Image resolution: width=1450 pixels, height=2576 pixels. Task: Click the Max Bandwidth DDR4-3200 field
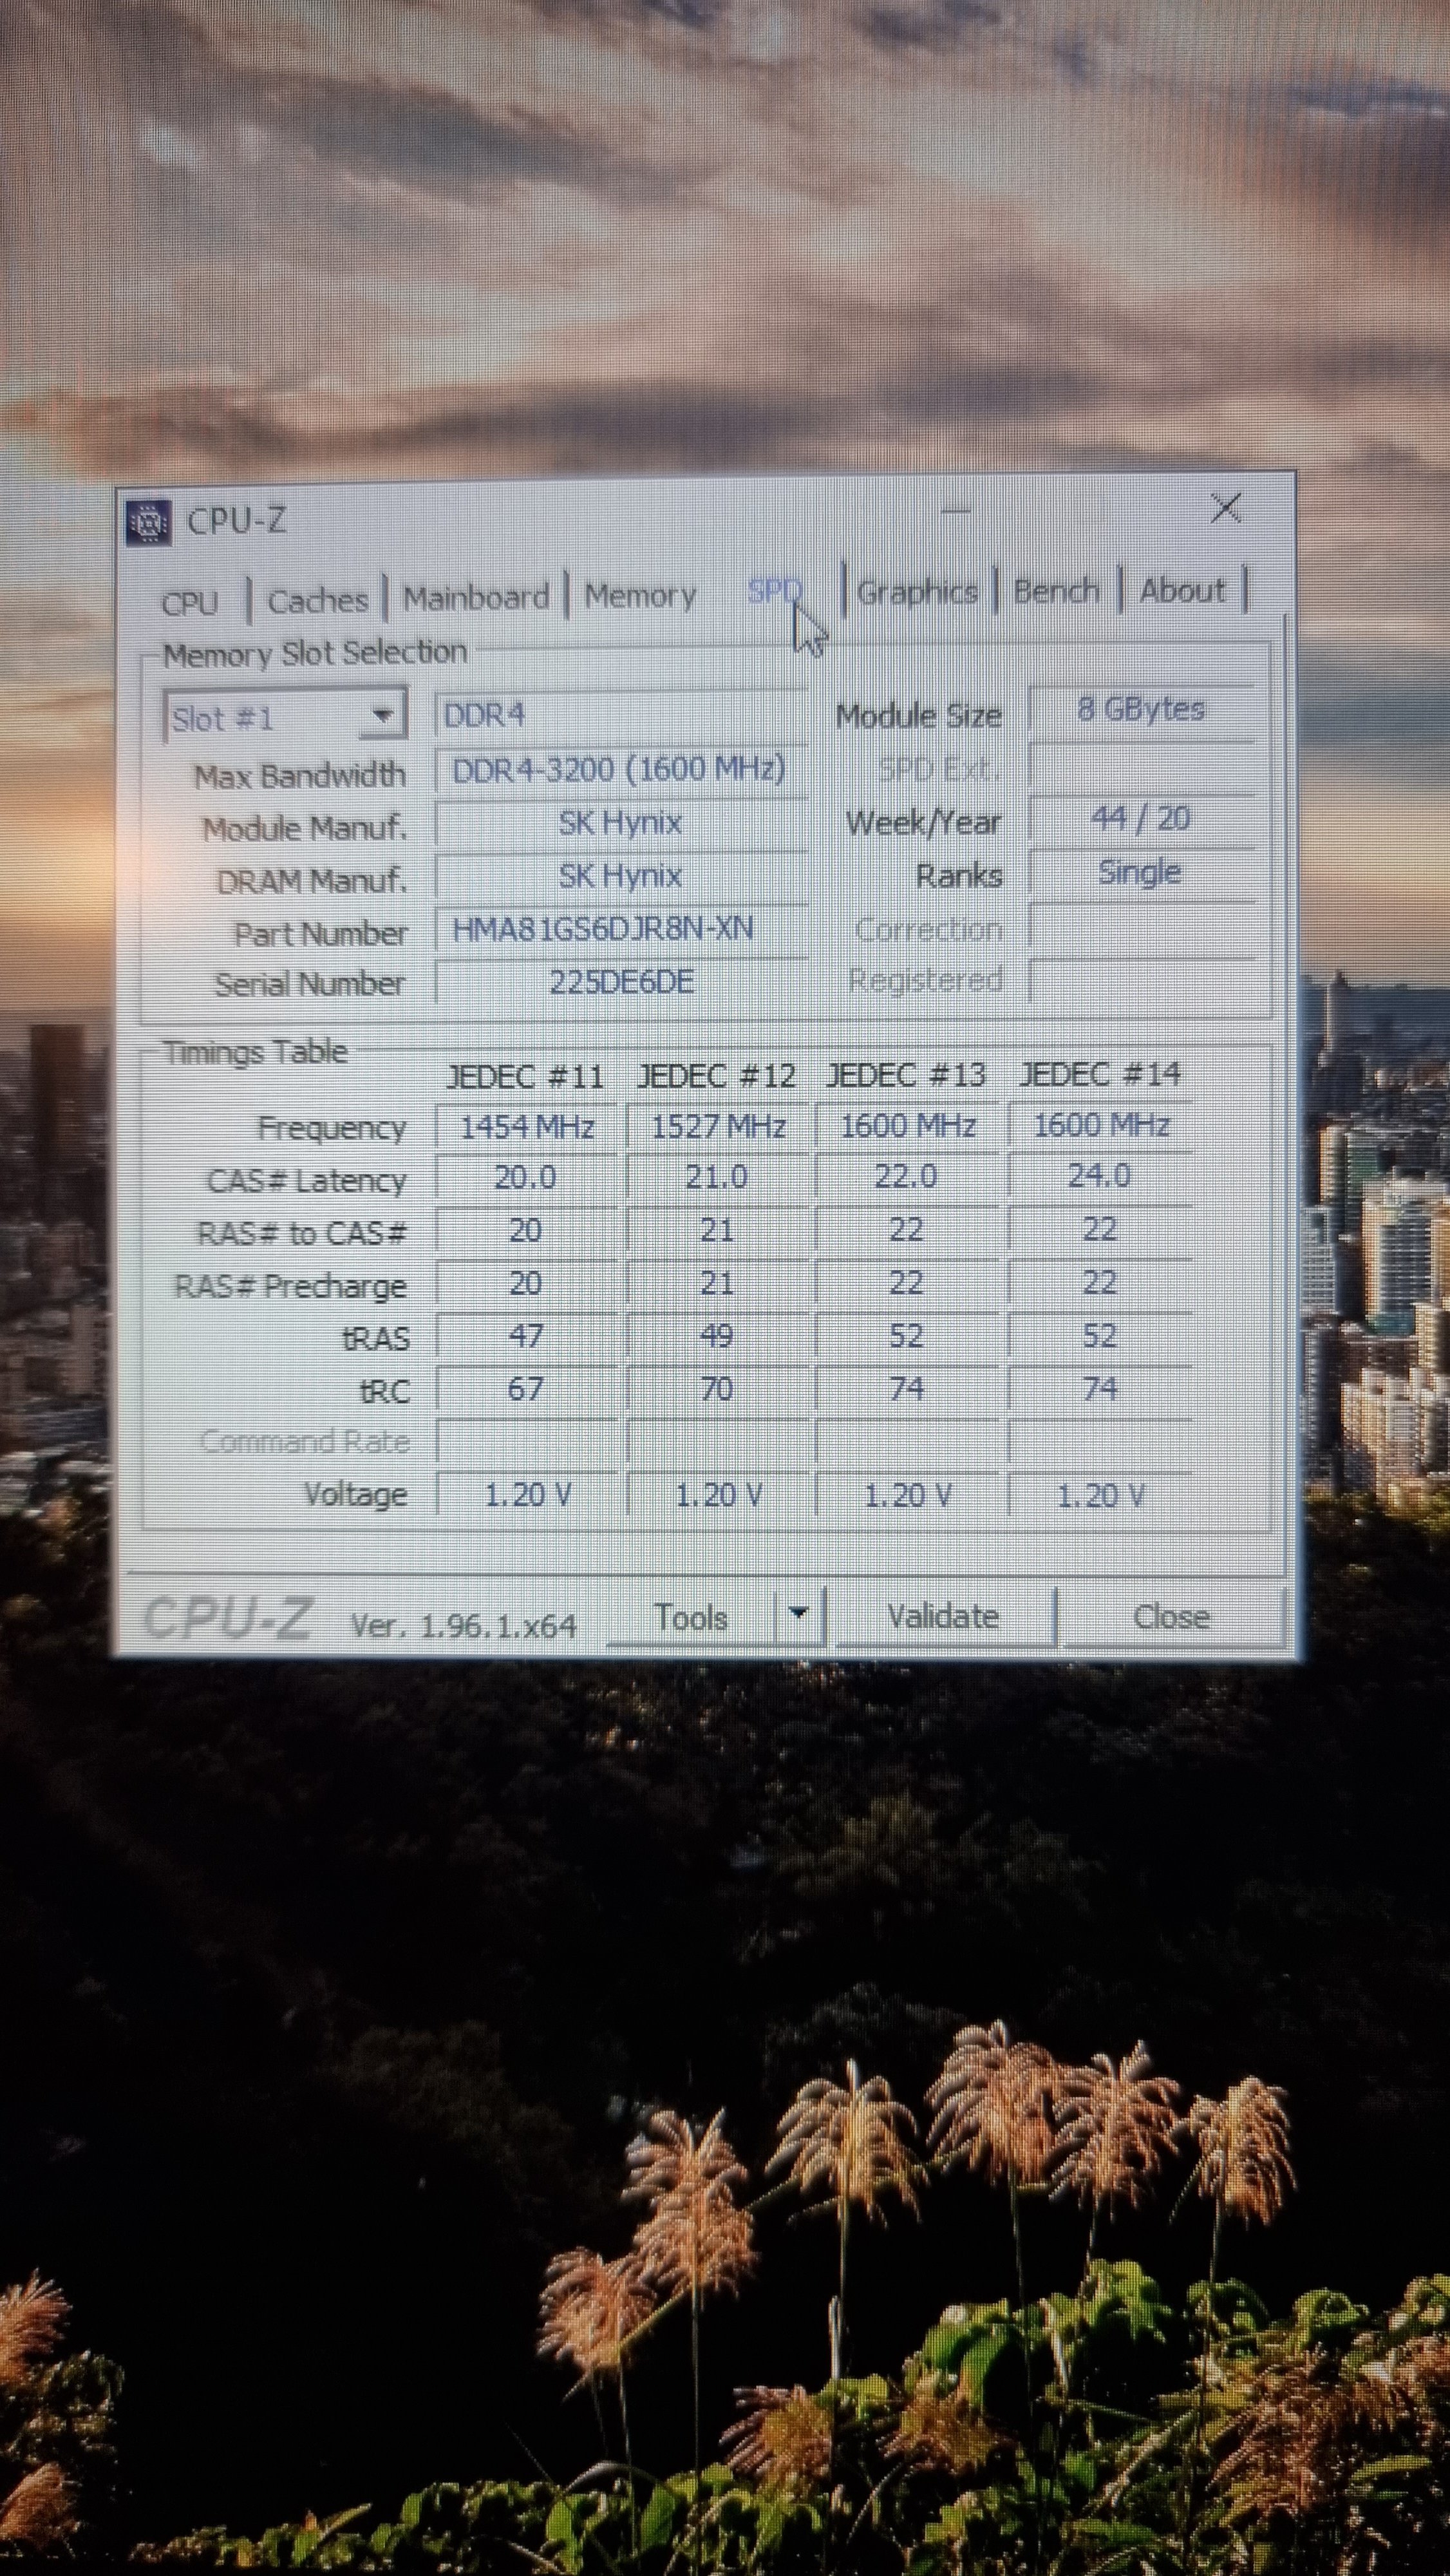point(620,769)
